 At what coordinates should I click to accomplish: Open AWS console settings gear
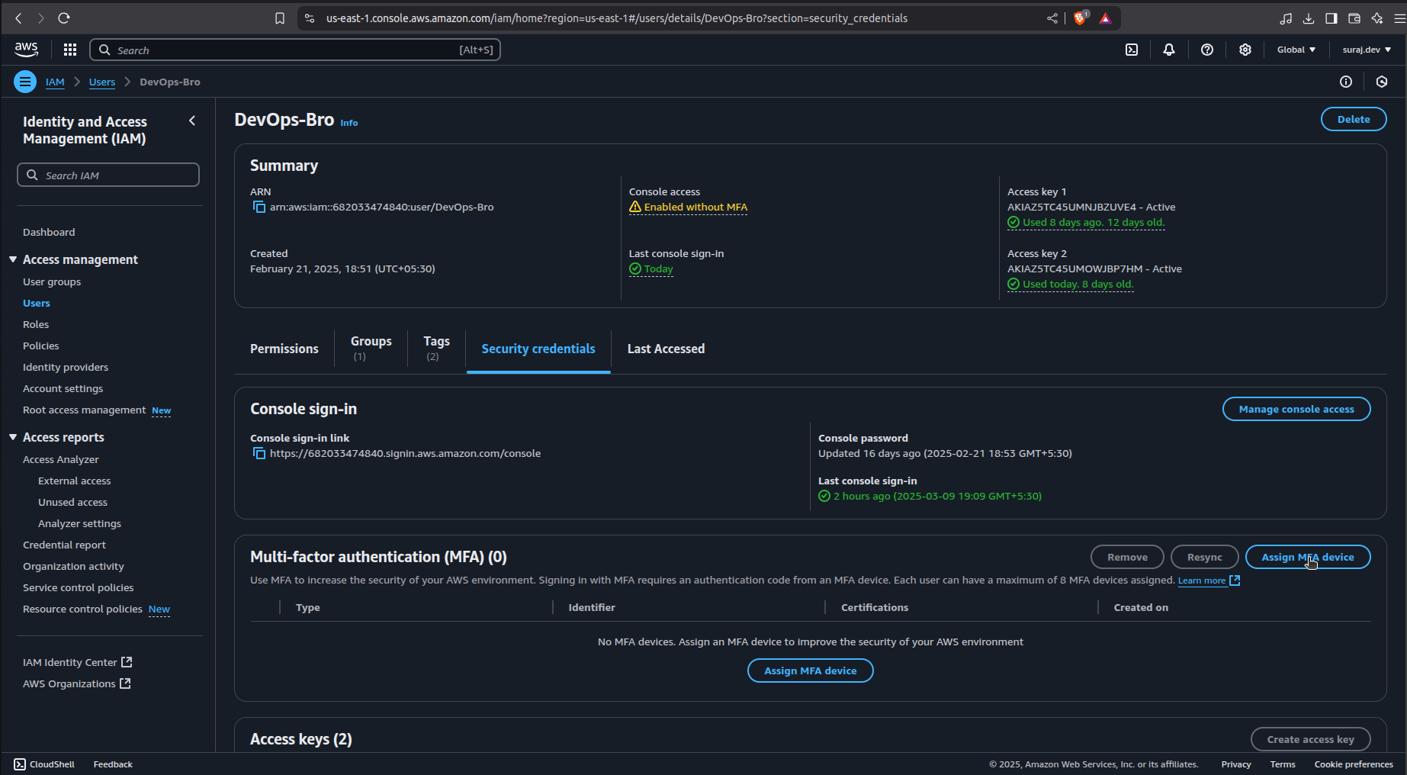1245,50
